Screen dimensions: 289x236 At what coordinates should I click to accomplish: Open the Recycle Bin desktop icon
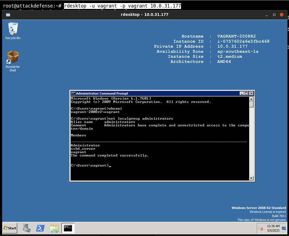pos(13,31)
